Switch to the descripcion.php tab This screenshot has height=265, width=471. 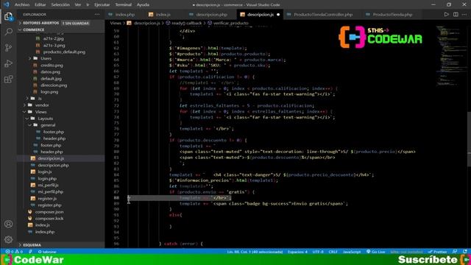(211, 15)
